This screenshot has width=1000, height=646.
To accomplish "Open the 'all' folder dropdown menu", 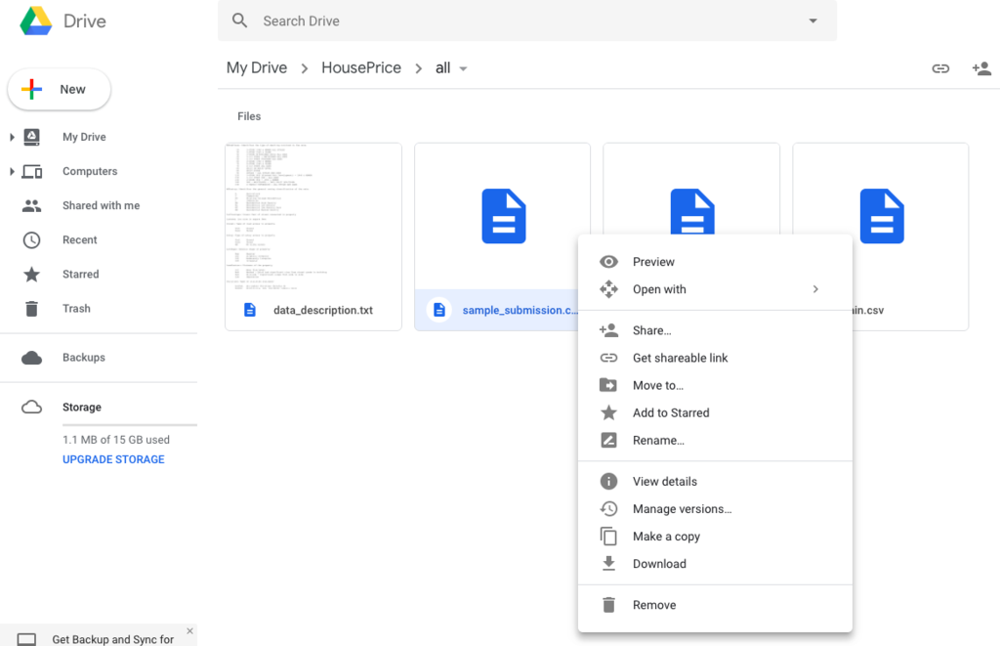I will coord(451,68).
